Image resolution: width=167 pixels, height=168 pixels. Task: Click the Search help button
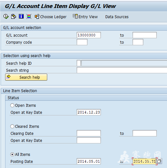[26, 77]
